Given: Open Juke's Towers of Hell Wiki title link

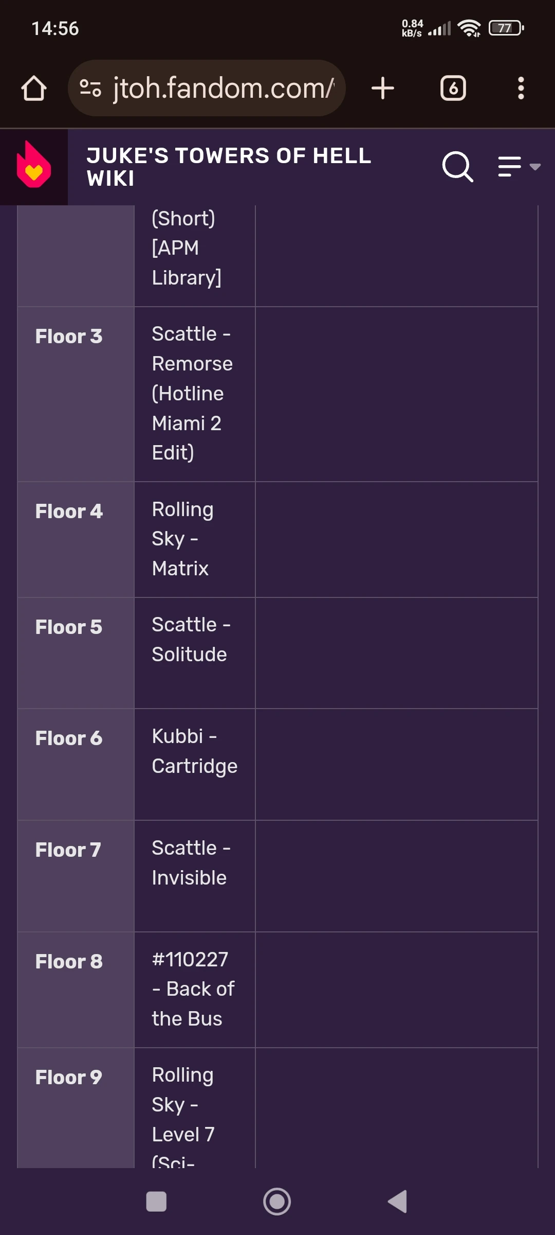Looking at the screenshot, I should (x=229, y=167).
